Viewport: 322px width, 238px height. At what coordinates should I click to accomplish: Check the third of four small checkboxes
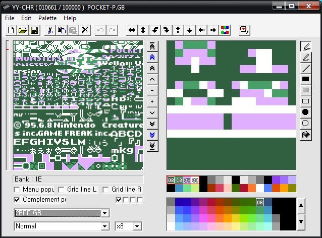(133, 200)
